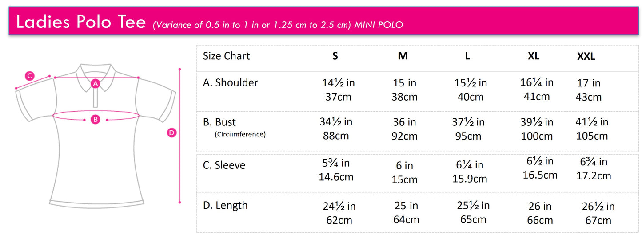Click the 105cm bust value for XXL

(x=591, y=136)
